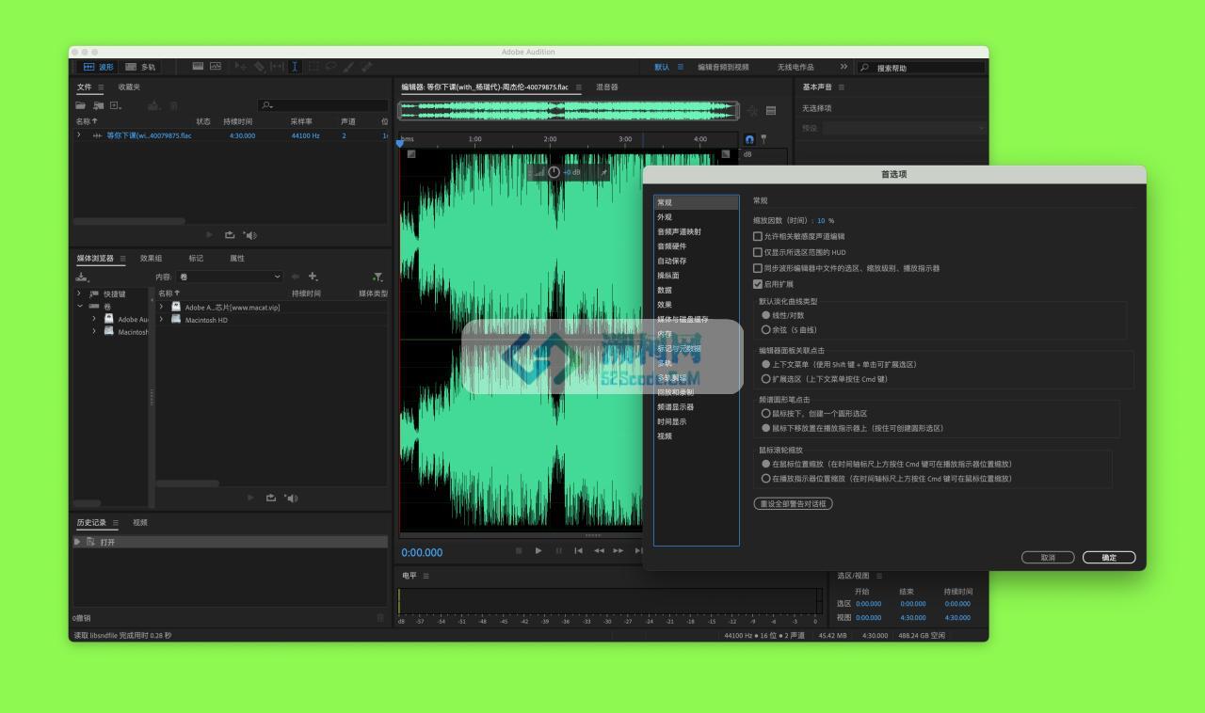The image size is (1205, 713).
Task: Pin the volume HUD overlay
Action: (x=603, y=172)
